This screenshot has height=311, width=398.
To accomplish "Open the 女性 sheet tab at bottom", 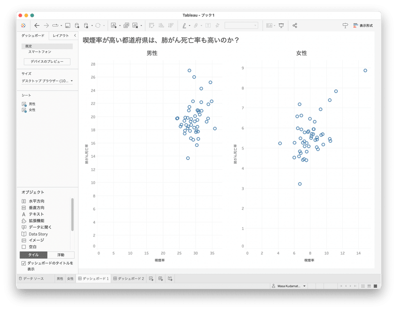I will coord(70,279).
